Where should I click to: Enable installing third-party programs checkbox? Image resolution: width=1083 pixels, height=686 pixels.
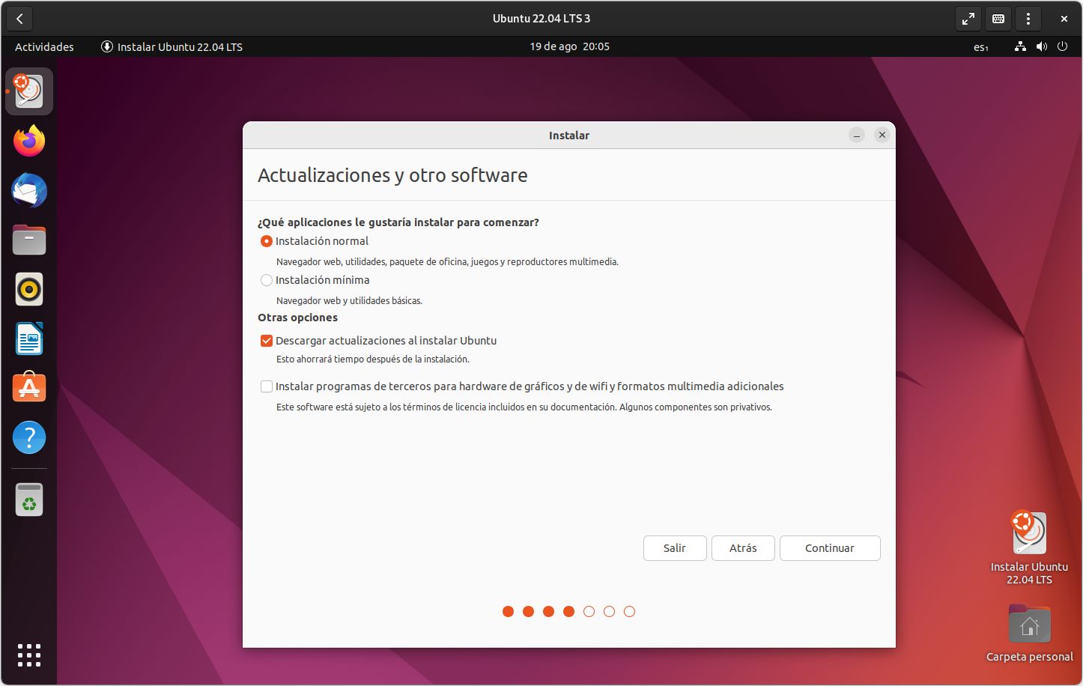coord(266,386)
